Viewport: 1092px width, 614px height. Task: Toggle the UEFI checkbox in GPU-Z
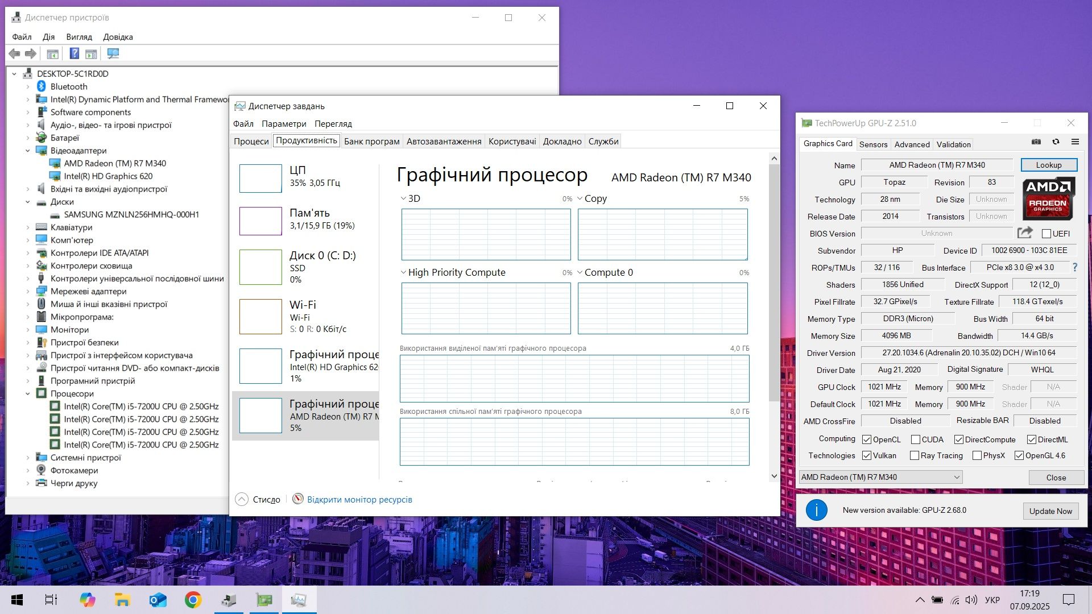[1046, 234]
